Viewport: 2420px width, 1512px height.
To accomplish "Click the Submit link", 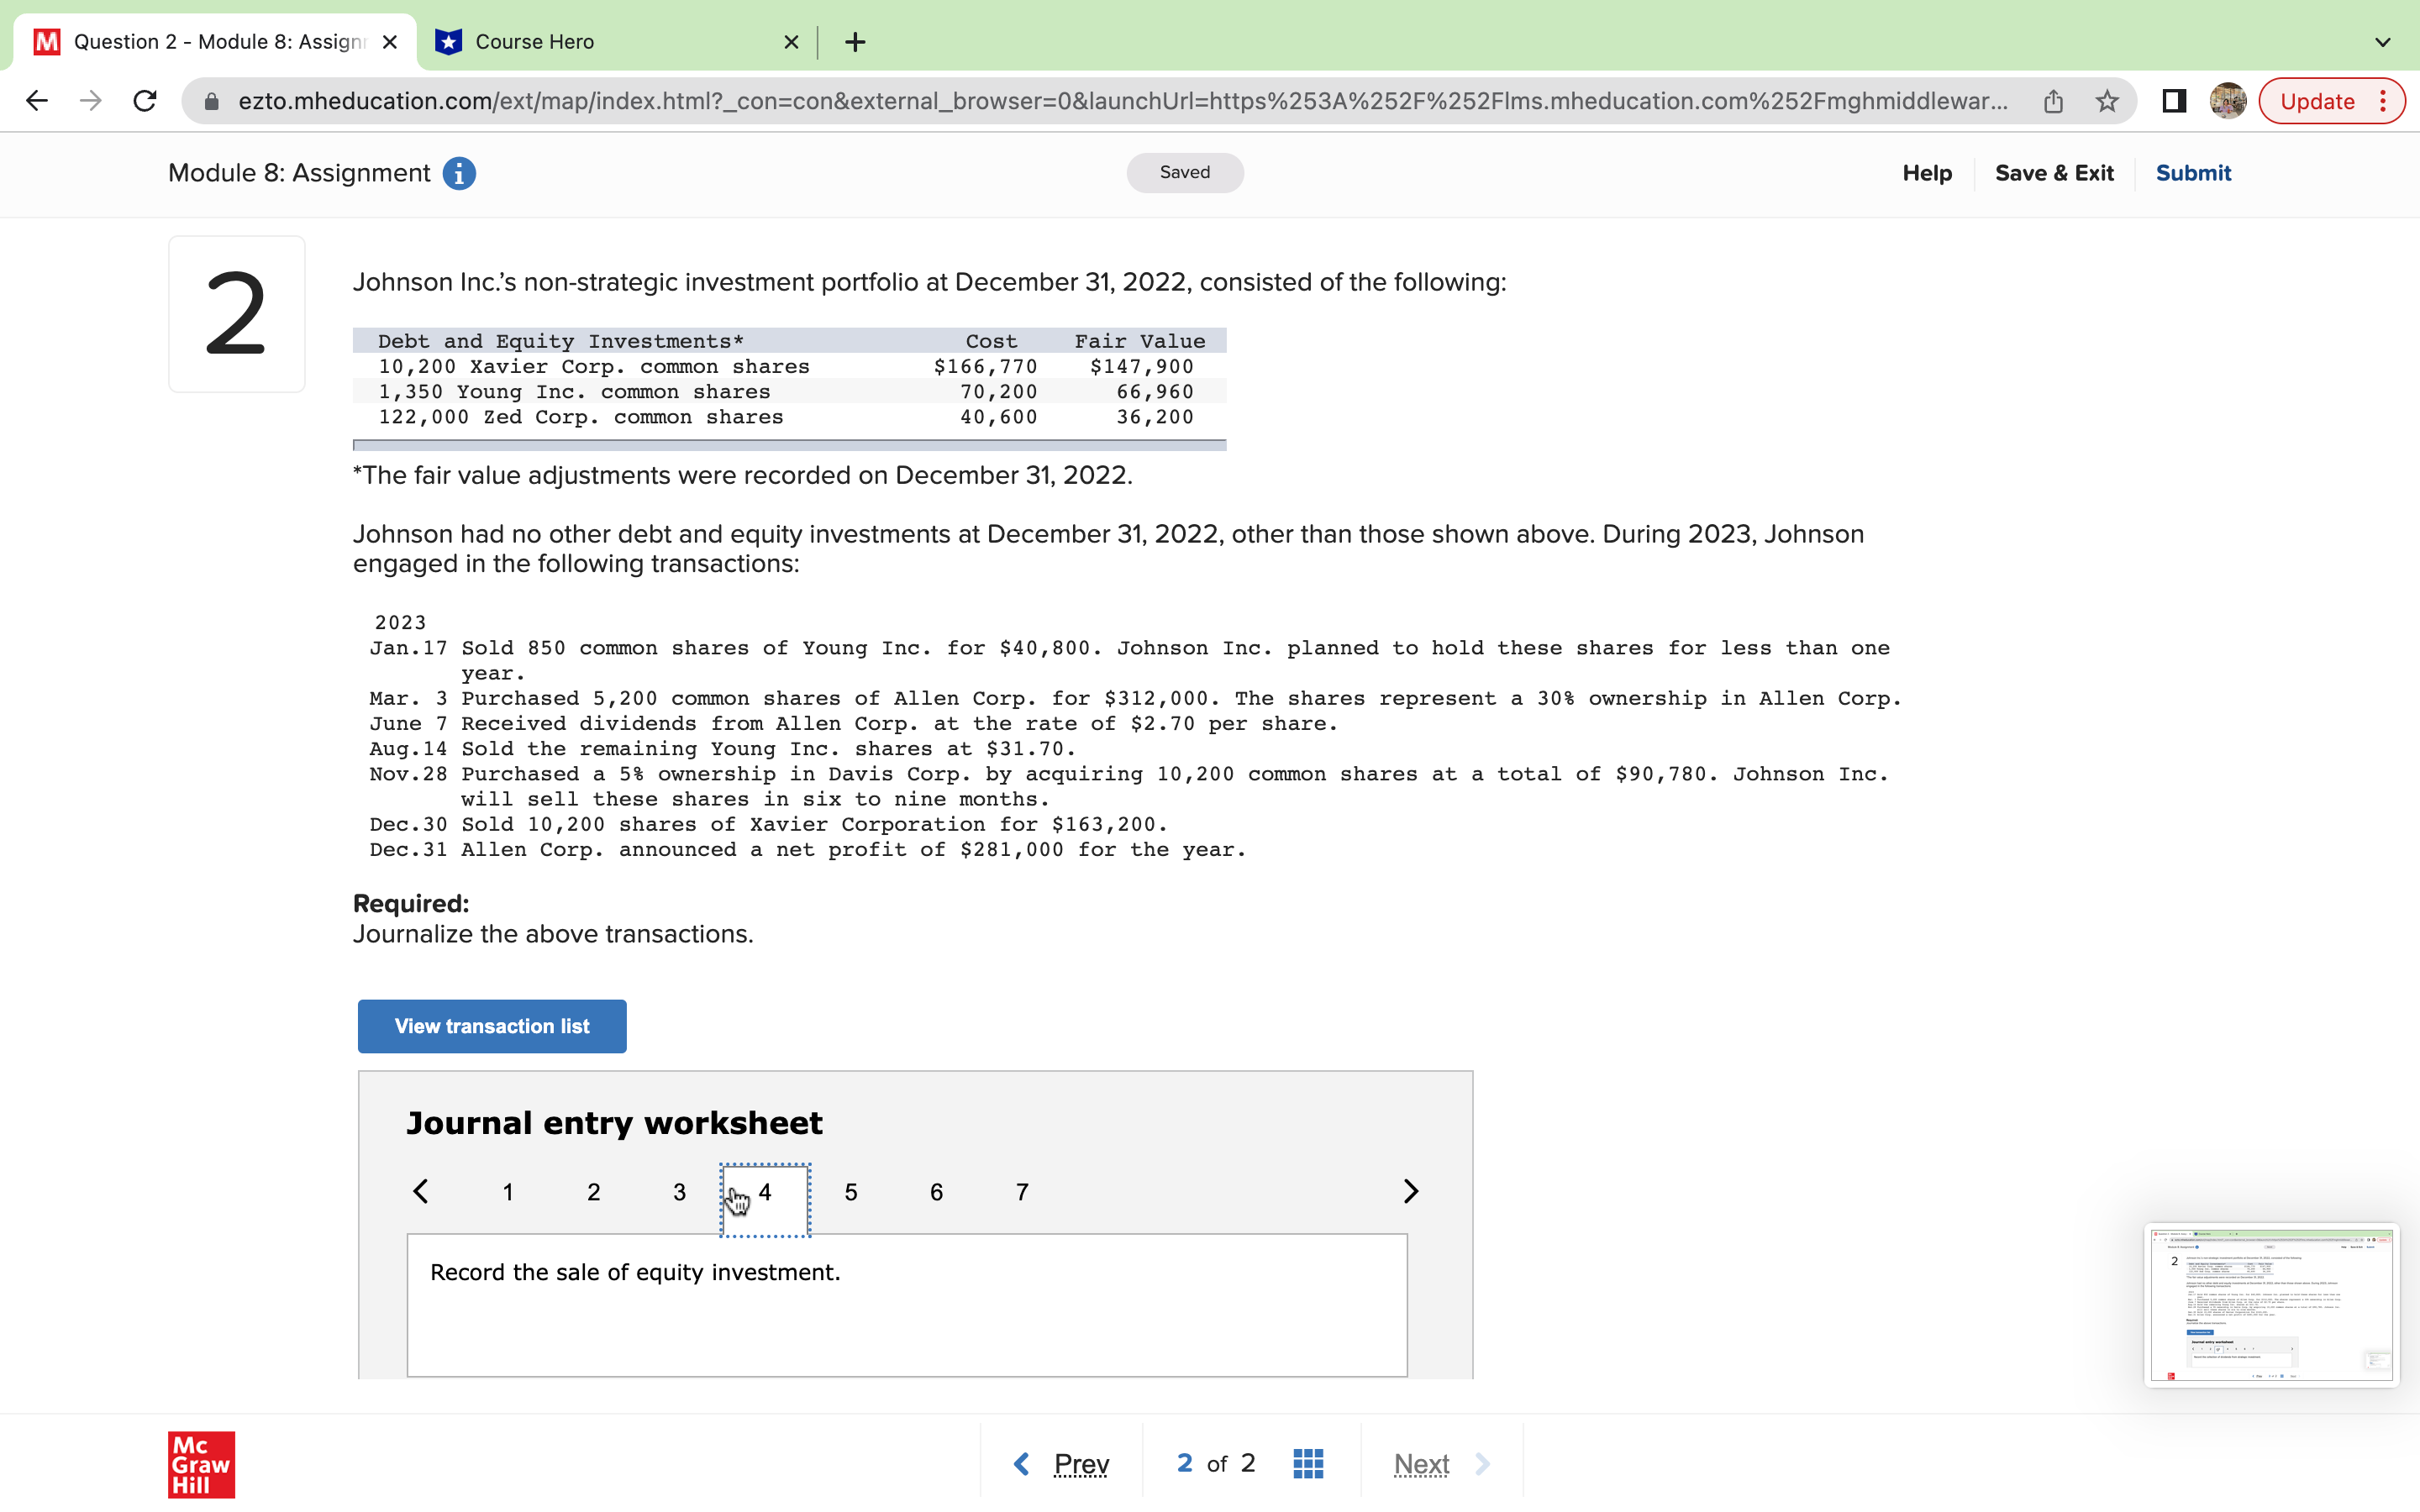I will click(x=2192, y=173).
